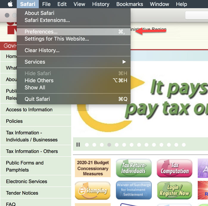Open the Policies sidebar link
208x206 pixels.
36,121
